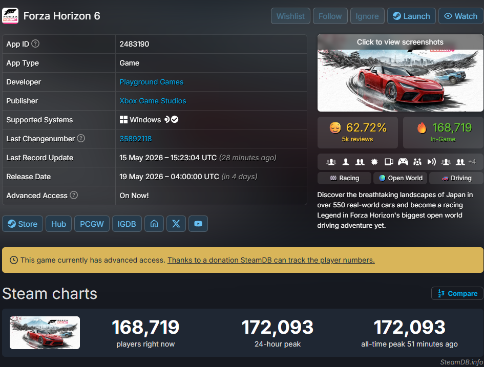Open the official homepage house icon
Screen dimensions: 484x367
(154, 224)
